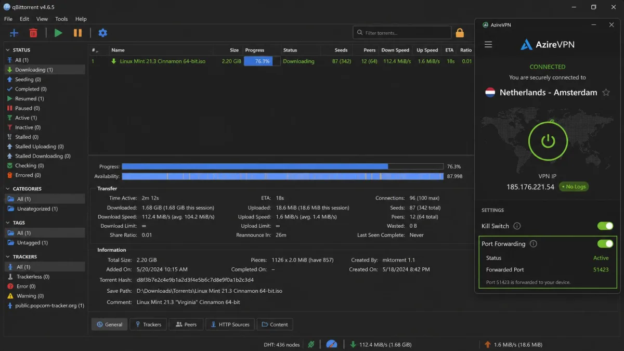Select the Uncategorized (1) category
624x351 pixels.
[45, 209]
